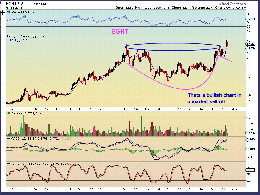Viewport: 260px width, 195px height.
Task: Click the 10M level on volume axis
Action: pyautogui.click(x=250, y=124)
